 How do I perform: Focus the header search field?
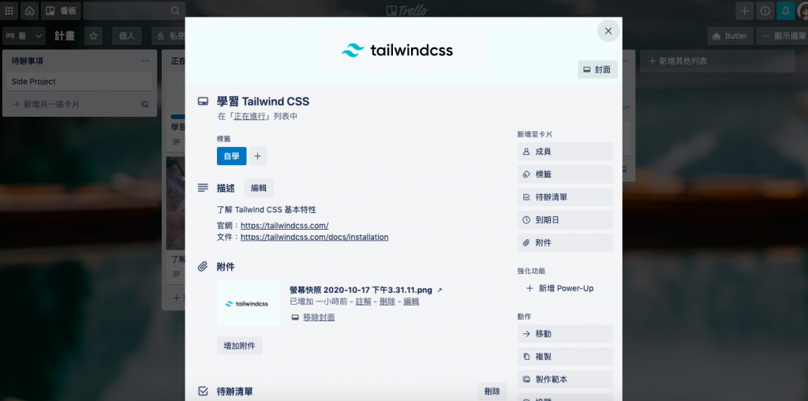pos(133,10)
